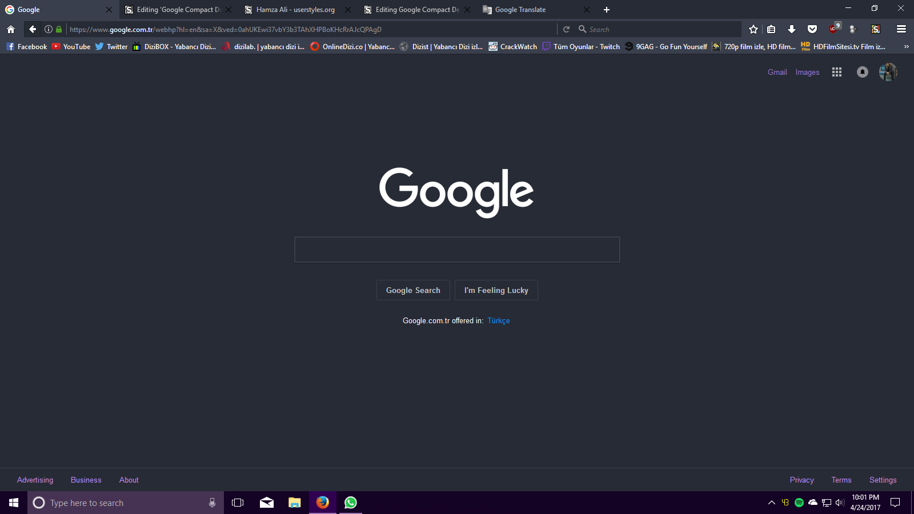Open Terms footer link
914x514 pixels.
(841, 480)
